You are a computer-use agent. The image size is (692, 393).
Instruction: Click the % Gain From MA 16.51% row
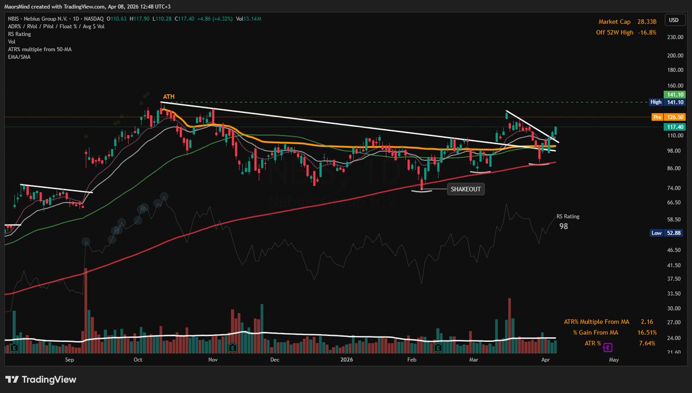click(x=615, y=332)
